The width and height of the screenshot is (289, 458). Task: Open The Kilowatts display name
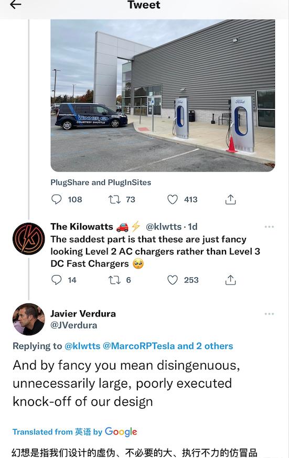[x=81, y=226]
